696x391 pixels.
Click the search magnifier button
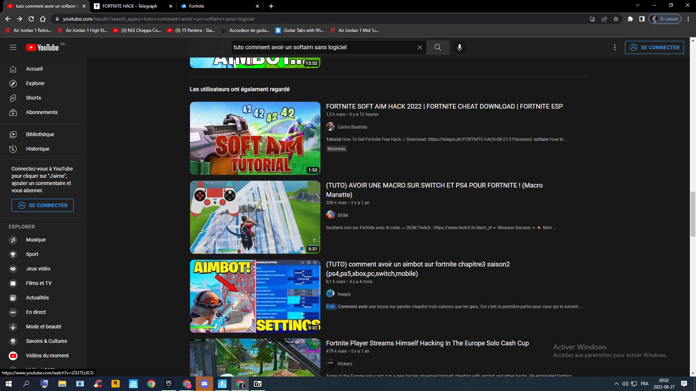pyautogui.click(x=438, y=47)
